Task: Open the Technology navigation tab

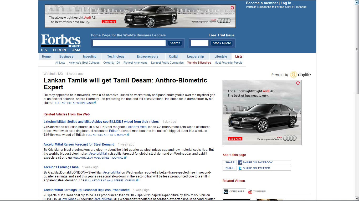Action: click(x=116, y=57)
